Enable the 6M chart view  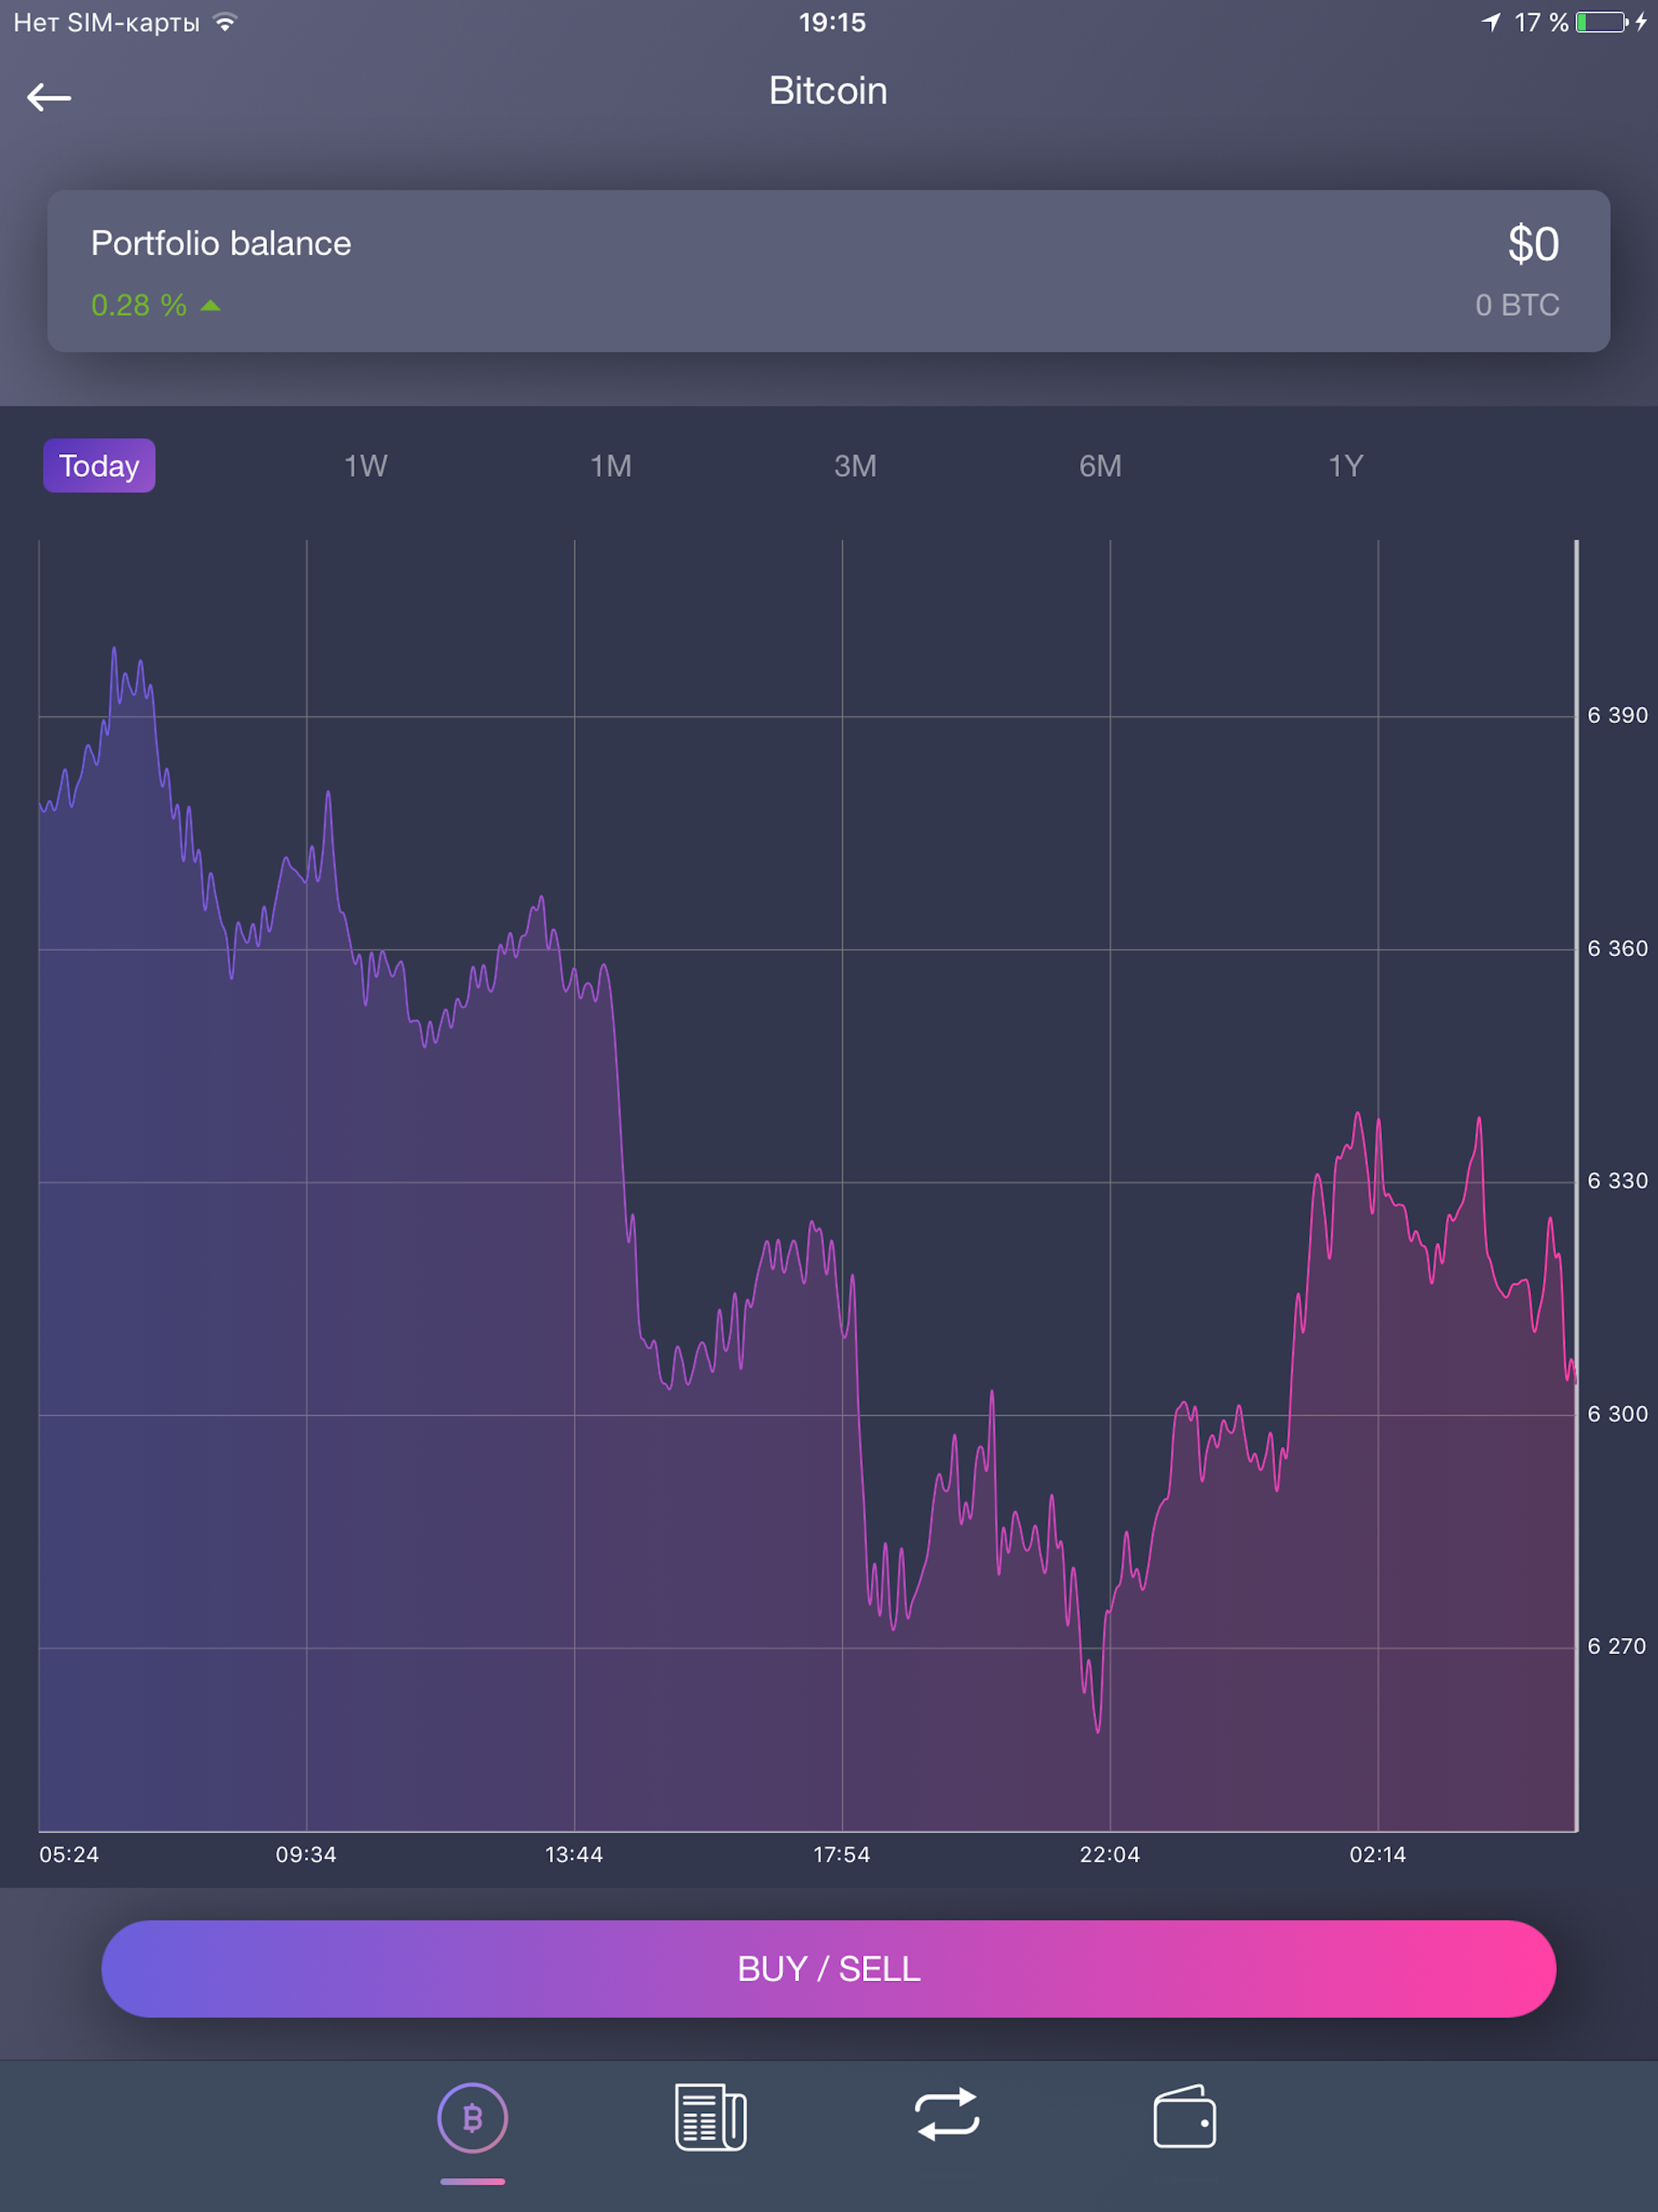tap(1101, 465)
